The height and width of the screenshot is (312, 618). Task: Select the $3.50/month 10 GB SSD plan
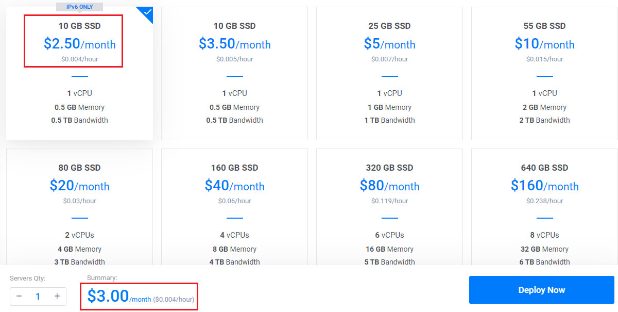(234, 73)
